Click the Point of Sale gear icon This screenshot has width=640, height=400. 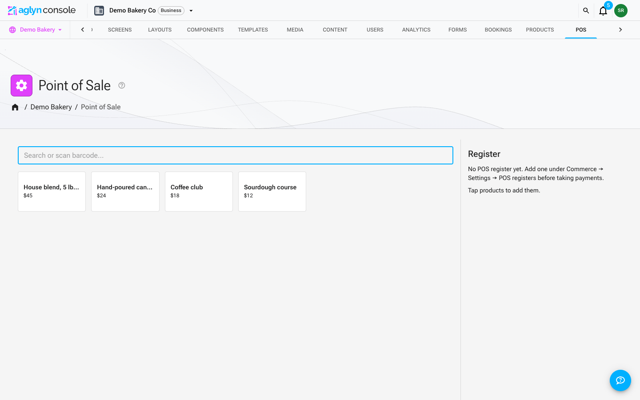pyautogui.click(x=22, y=85)
